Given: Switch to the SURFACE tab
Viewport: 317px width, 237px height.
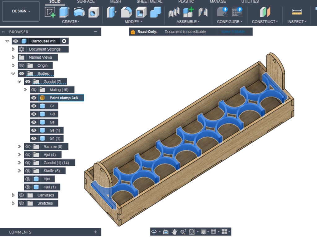Looking at the screenshot, I should [x=86, y=2].
